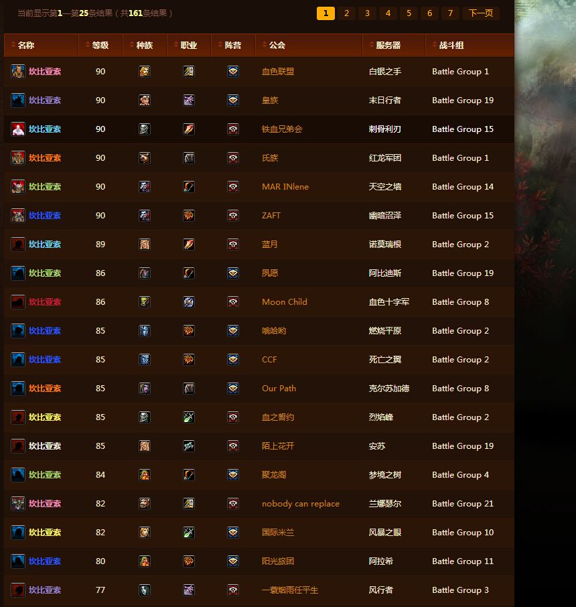Click Battle Group 11 in the 阿拉希 row
The width and height of the screenshot is (576, 607).
click(x=463, y=561)
